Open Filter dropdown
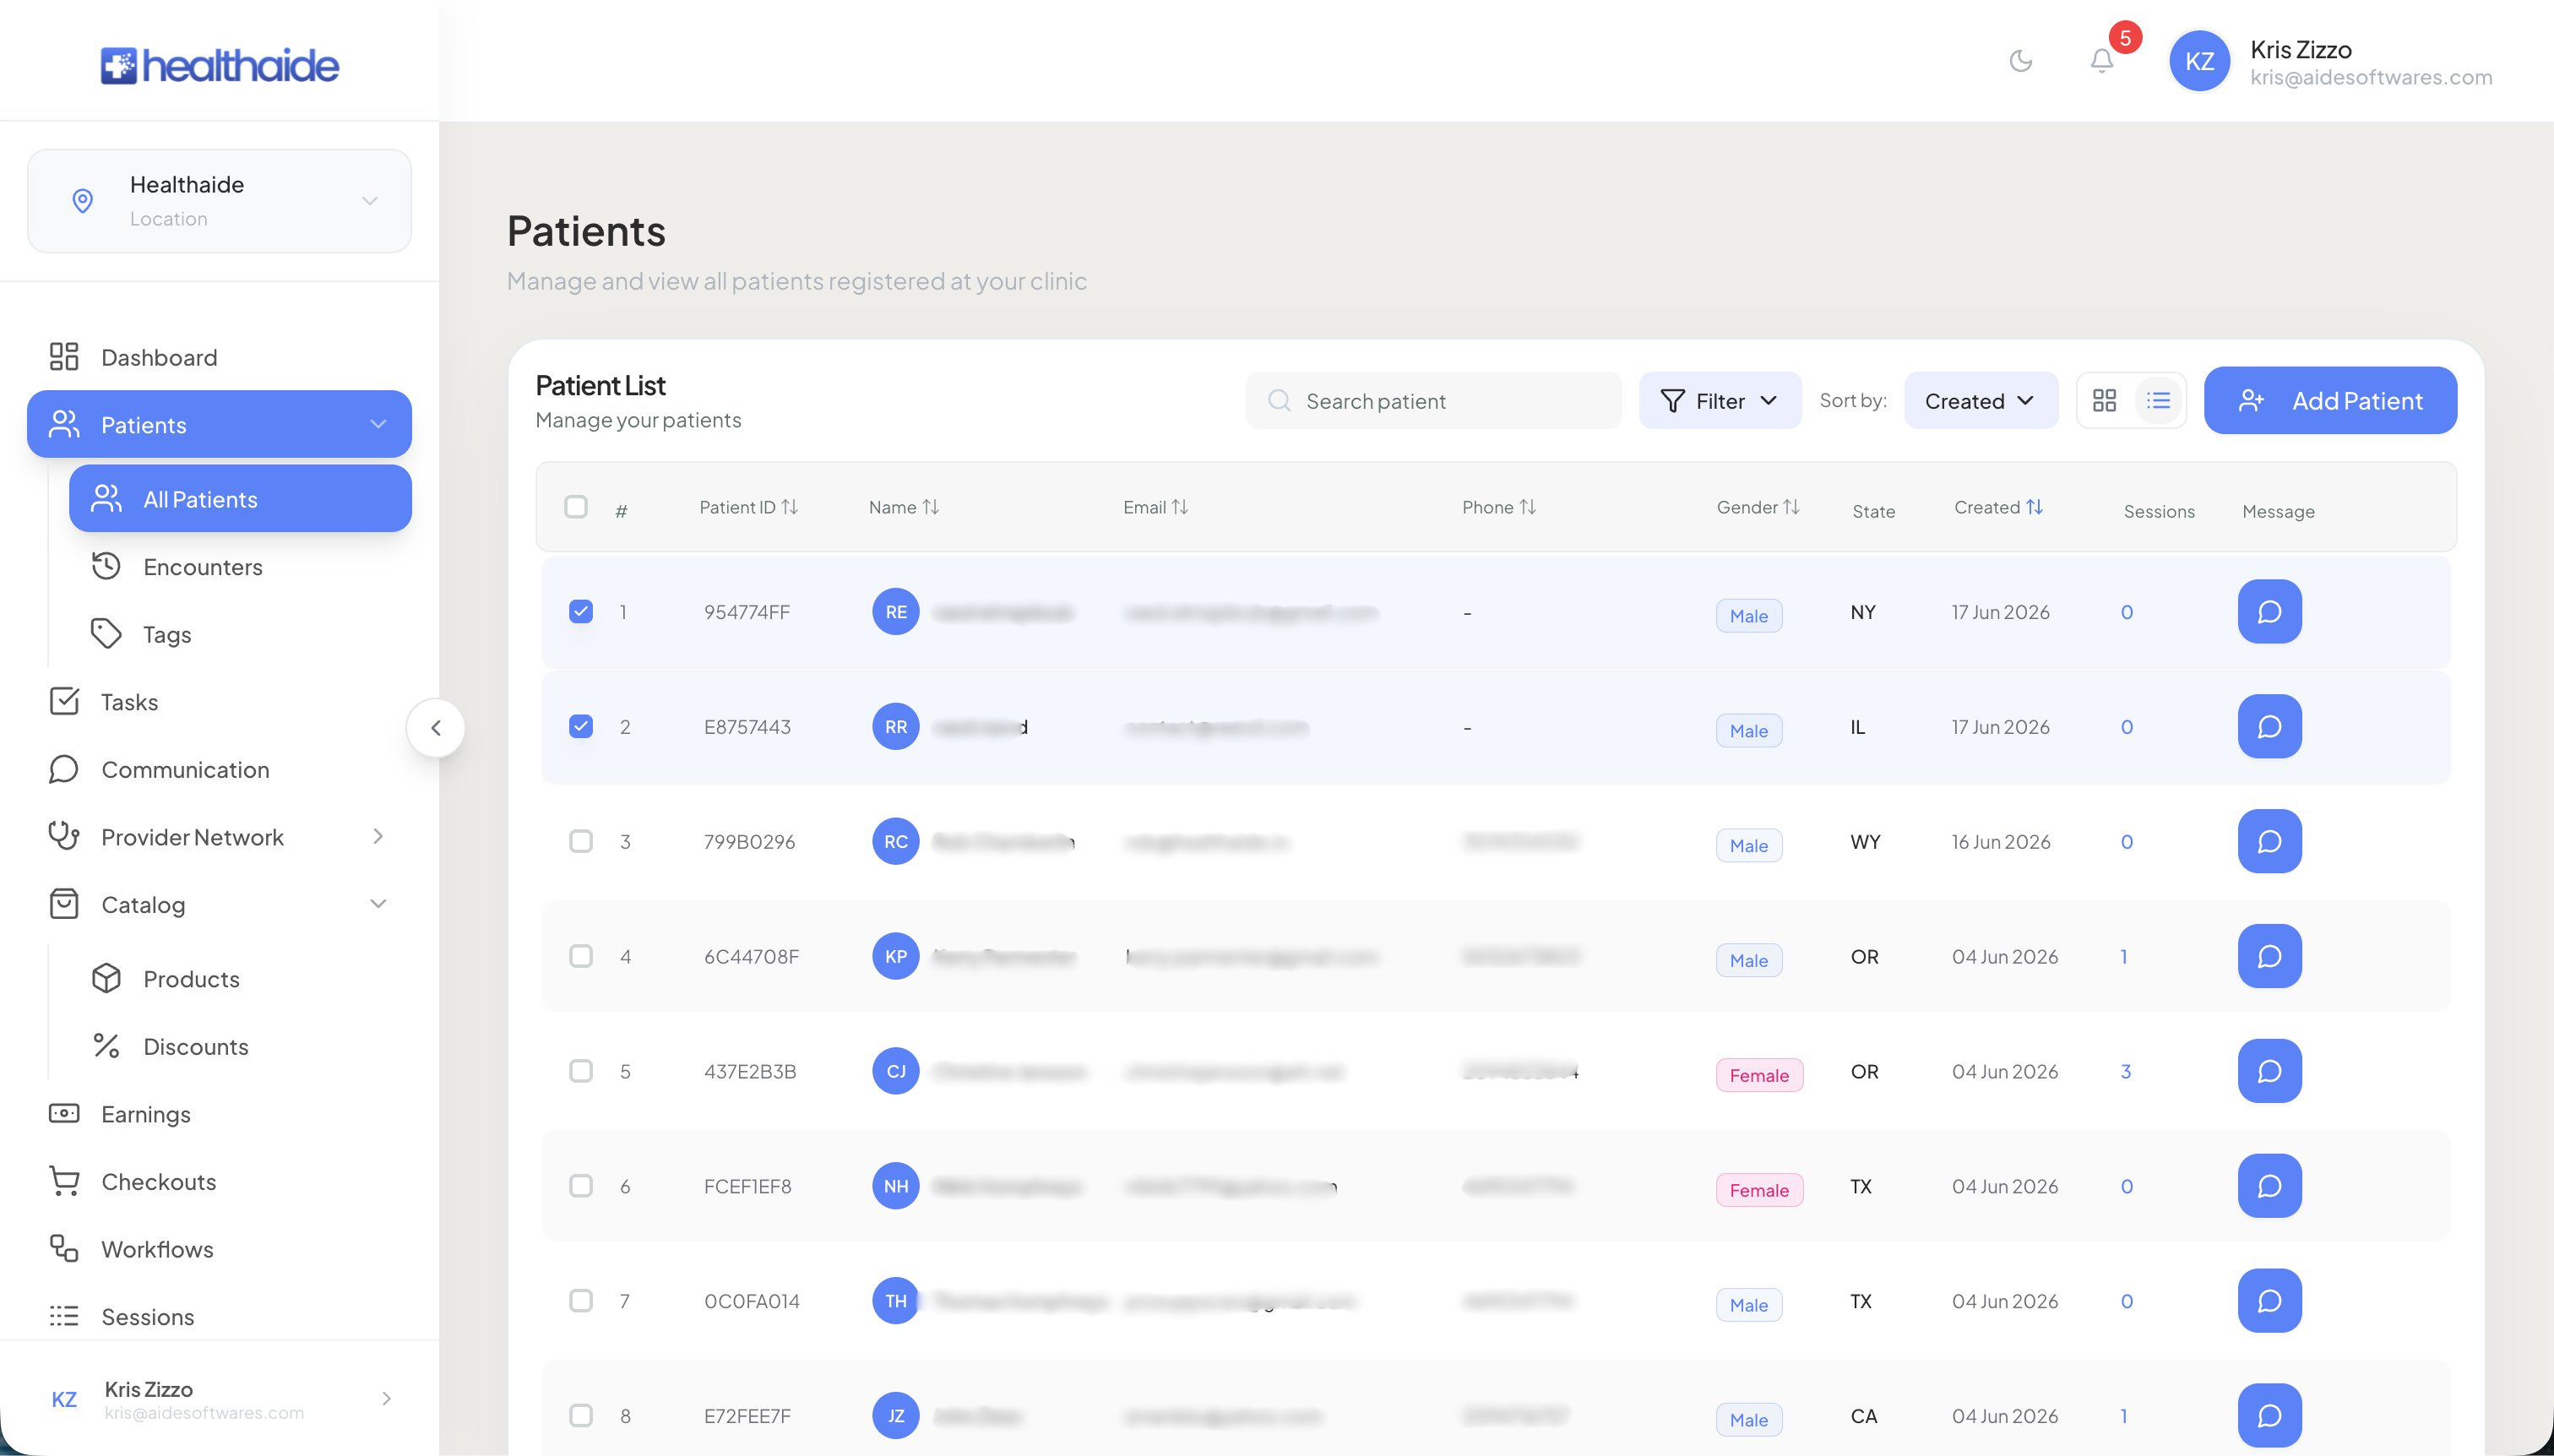 click(1720, 400)
